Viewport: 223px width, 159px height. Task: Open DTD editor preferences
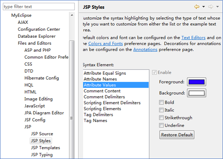tap(29, 71)
